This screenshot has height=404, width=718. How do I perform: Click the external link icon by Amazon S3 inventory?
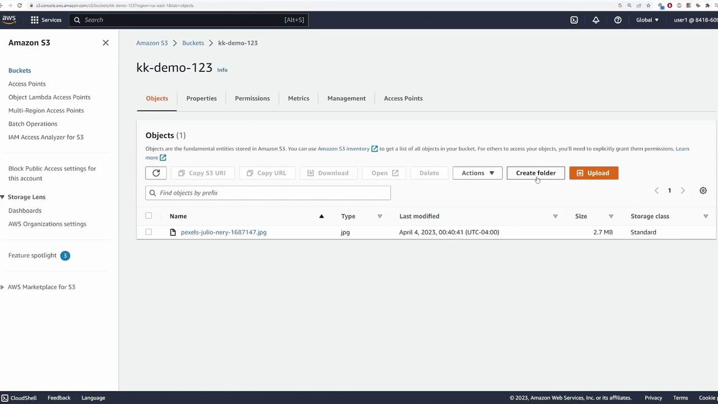374,149
